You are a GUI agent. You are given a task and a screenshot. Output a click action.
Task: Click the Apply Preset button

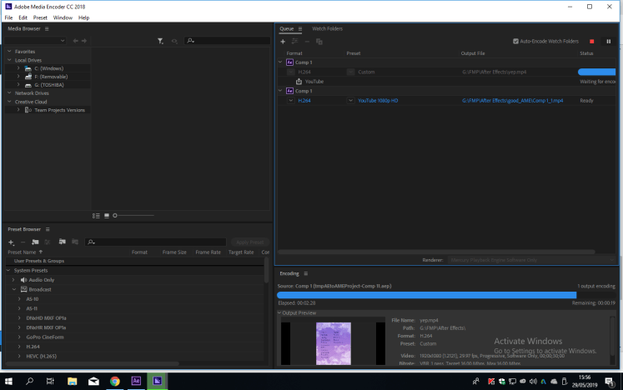(250, 242)
